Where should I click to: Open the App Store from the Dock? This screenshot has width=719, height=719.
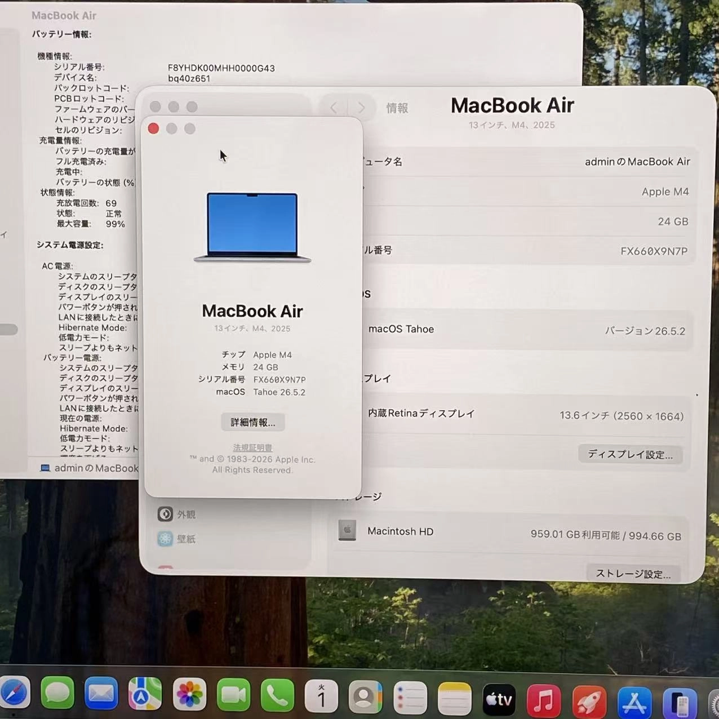(x=634, y=702)
